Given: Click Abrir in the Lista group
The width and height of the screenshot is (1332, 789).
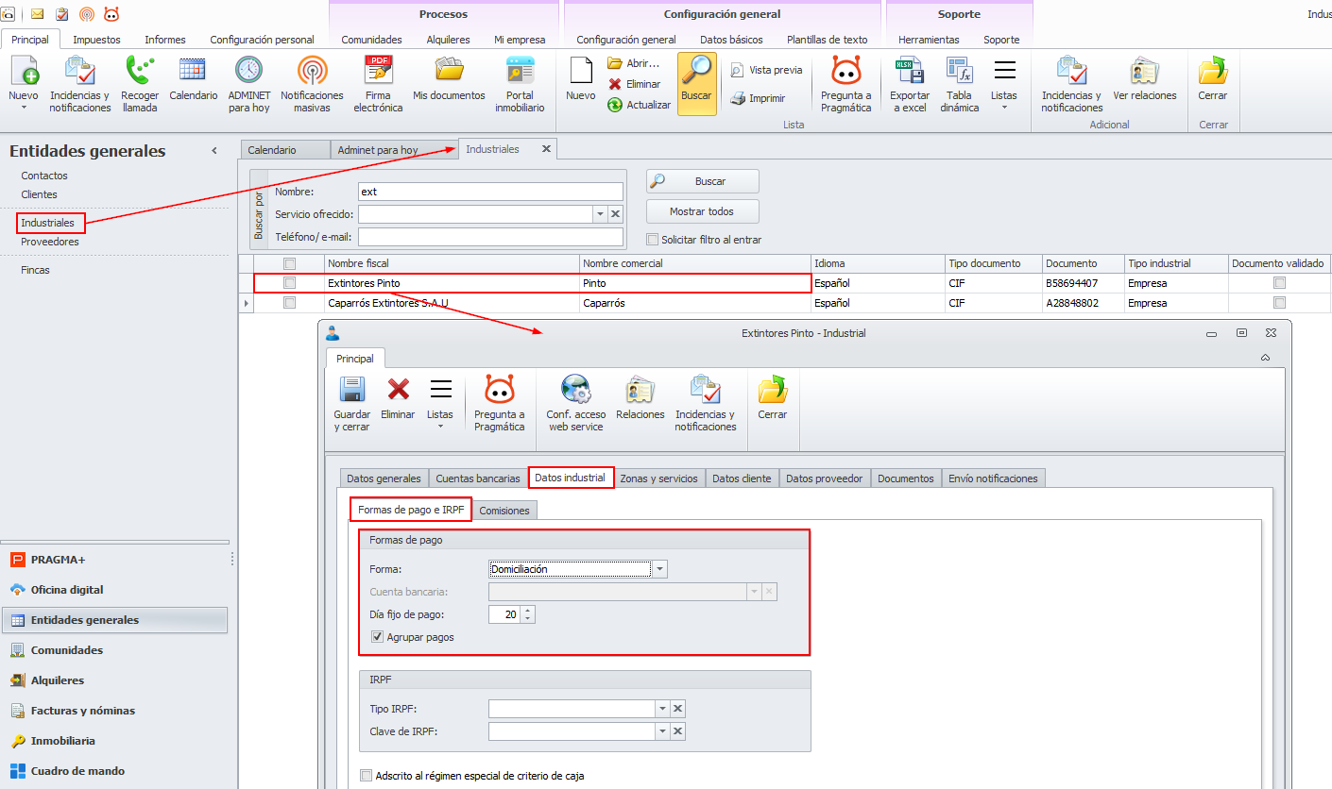Looking at the screenshot, I should (634, 63).
